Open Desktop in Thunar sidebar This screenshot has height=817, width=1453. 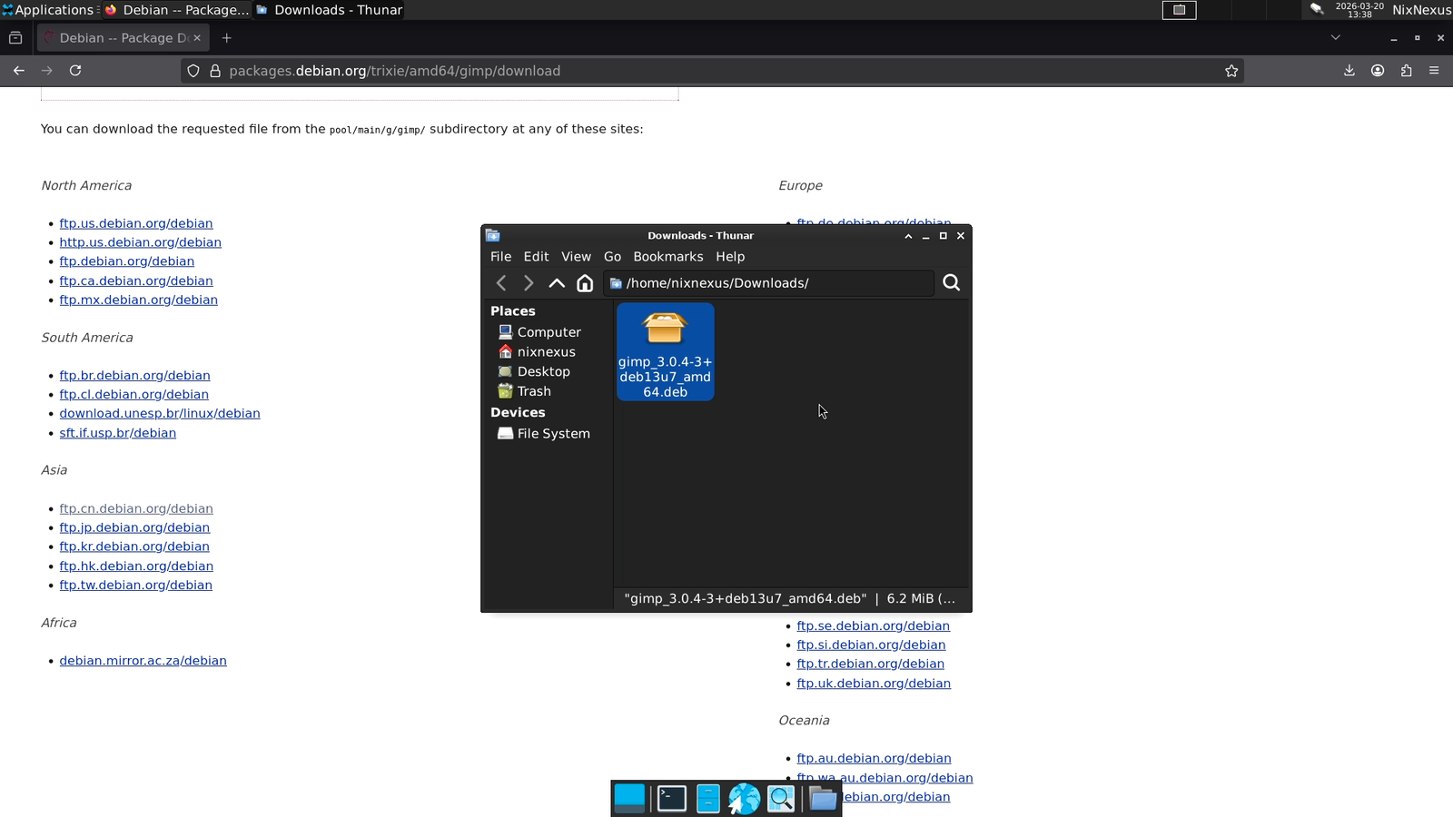point(534,371)
